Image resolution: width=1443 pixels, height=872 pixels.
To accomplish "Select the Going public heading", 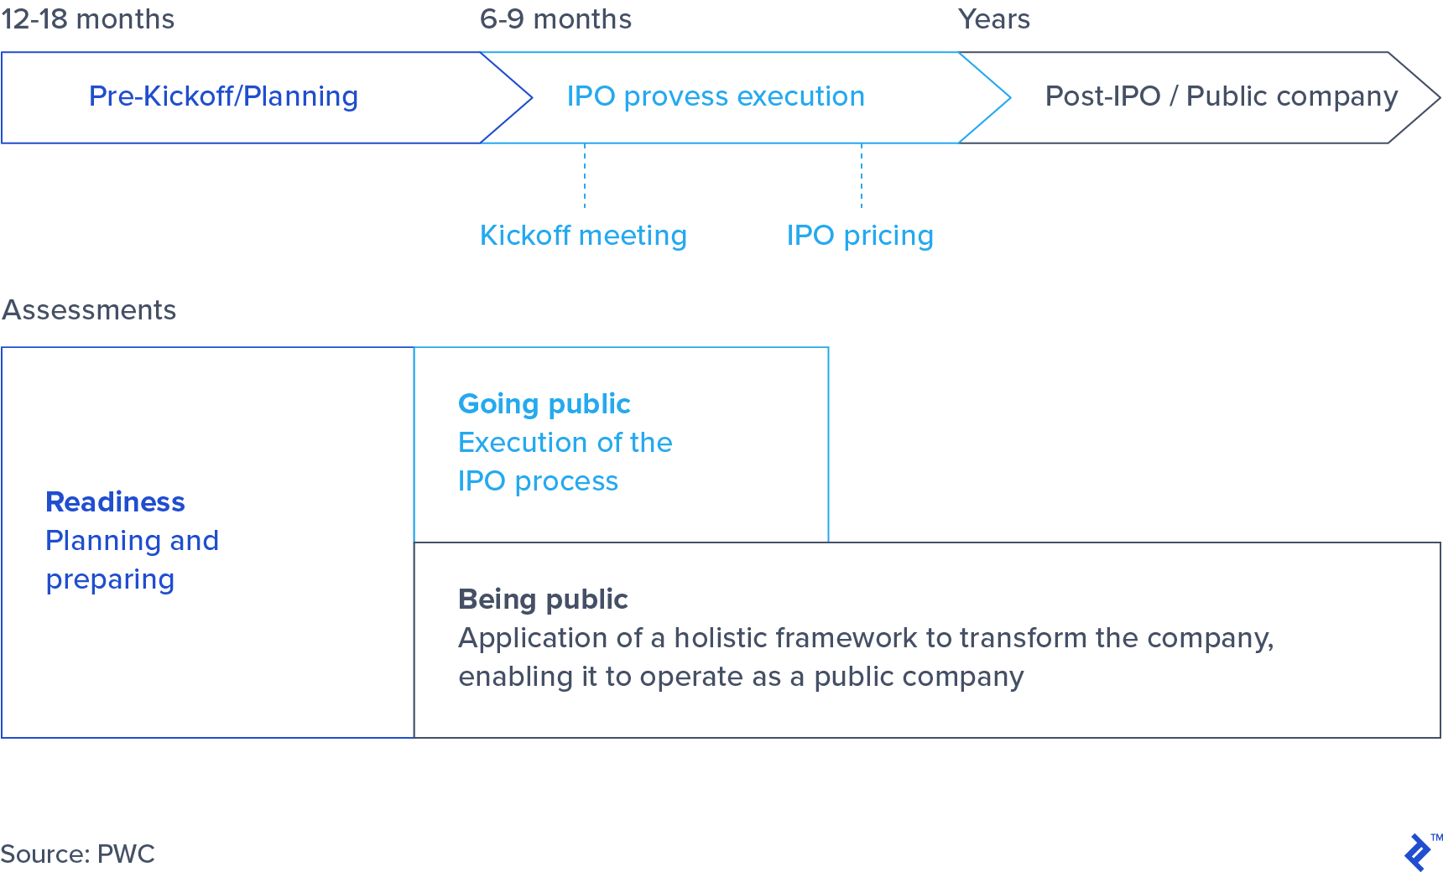I will [x=544, y=404].
